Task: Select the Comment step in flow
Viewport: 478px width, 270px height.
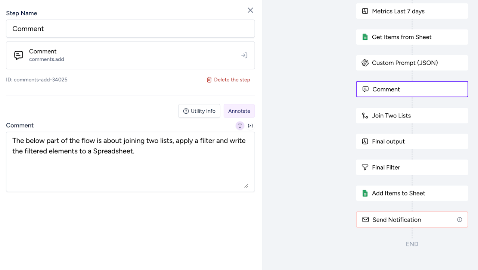Action: 412,89
